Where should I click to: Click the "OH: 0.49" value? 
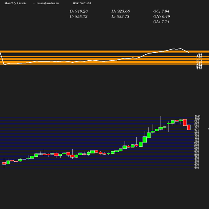pos(162,16)
